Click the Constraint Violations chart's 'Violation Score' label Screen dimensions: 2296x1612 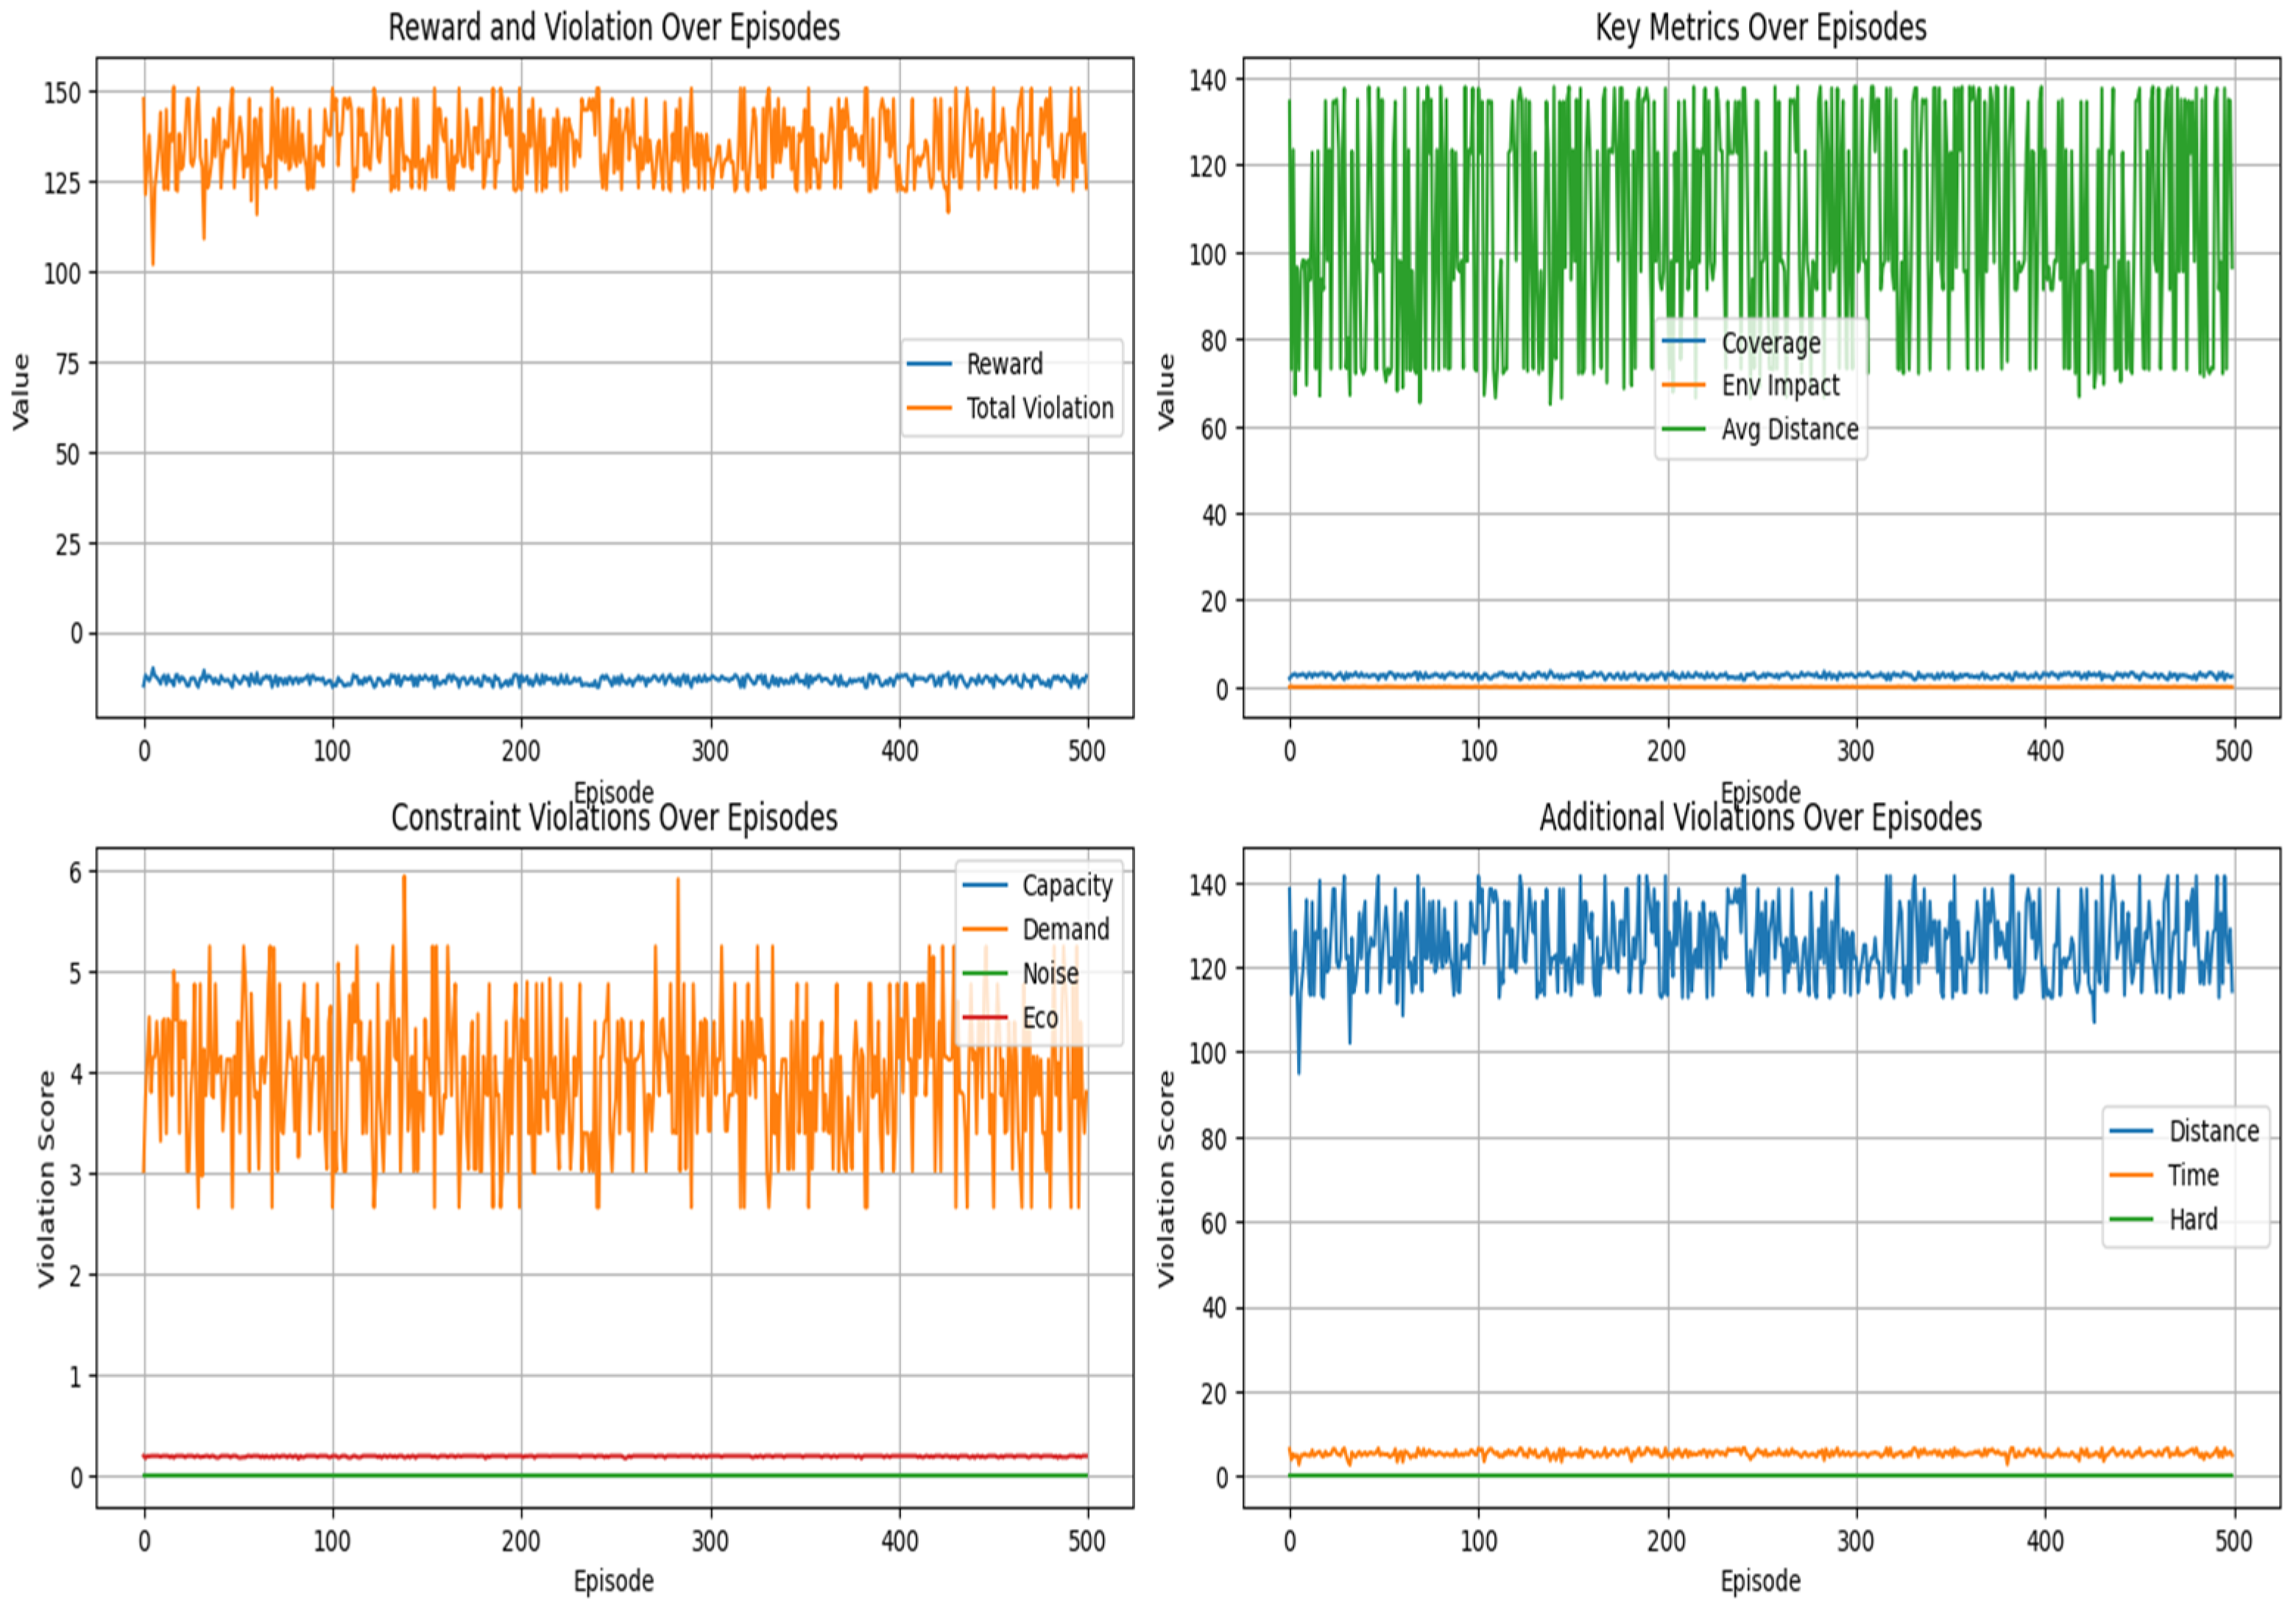click(46, 1178)
